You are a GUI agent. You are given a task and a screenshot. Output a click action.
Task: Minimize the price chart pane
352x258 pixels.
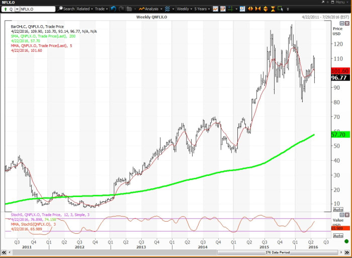341,23
